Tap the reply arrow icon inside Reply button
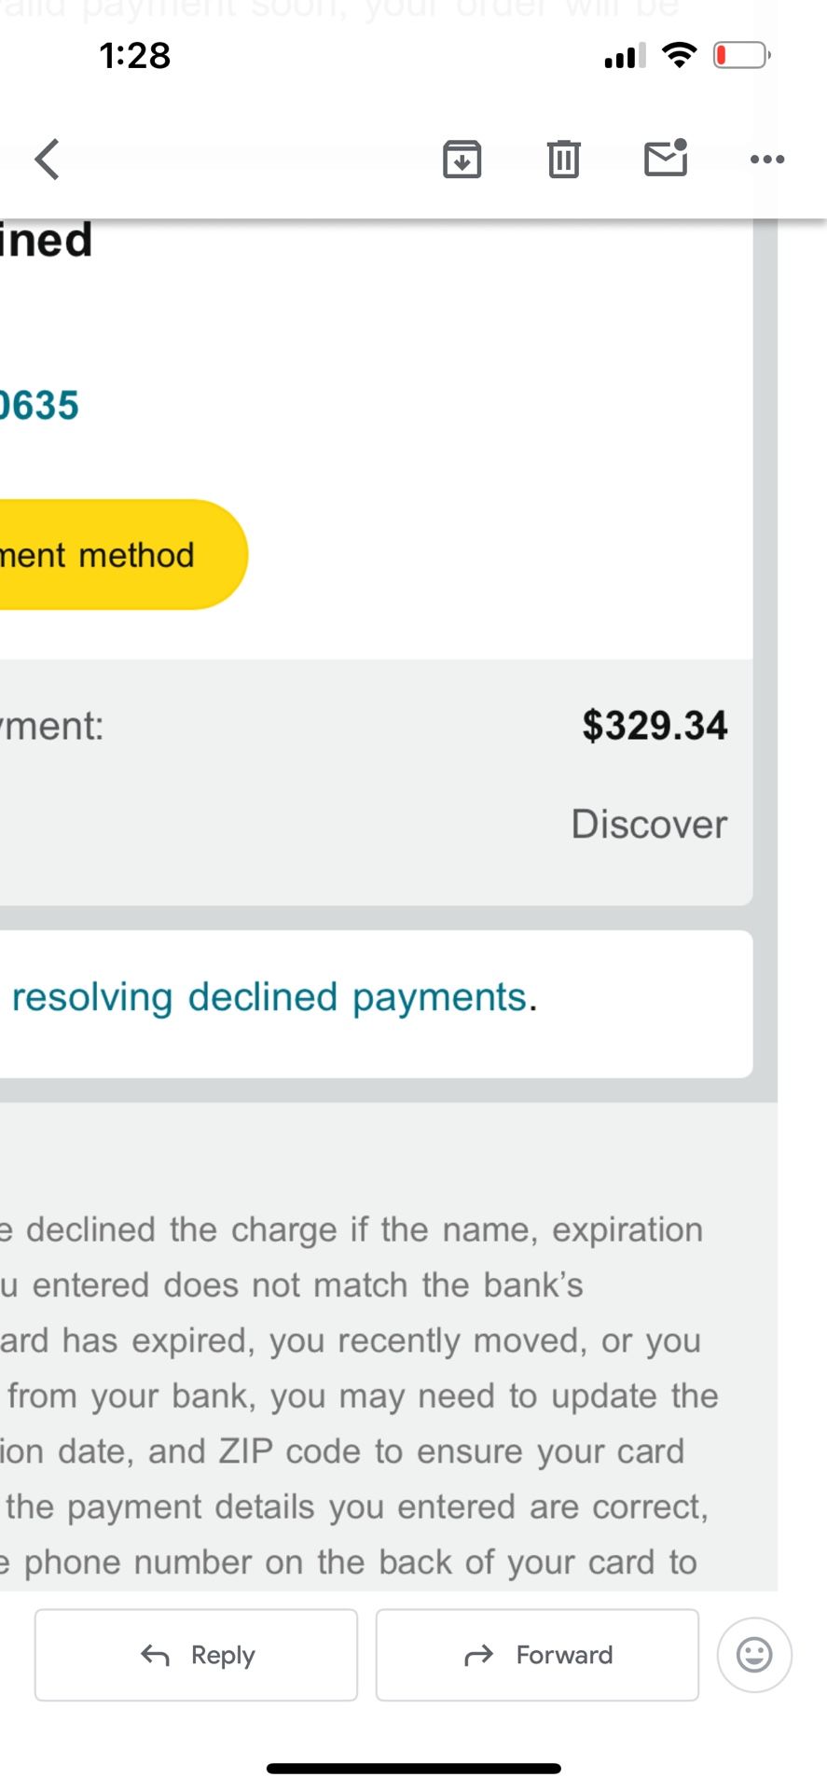The image size is (827, 1791). (156, 1656)
